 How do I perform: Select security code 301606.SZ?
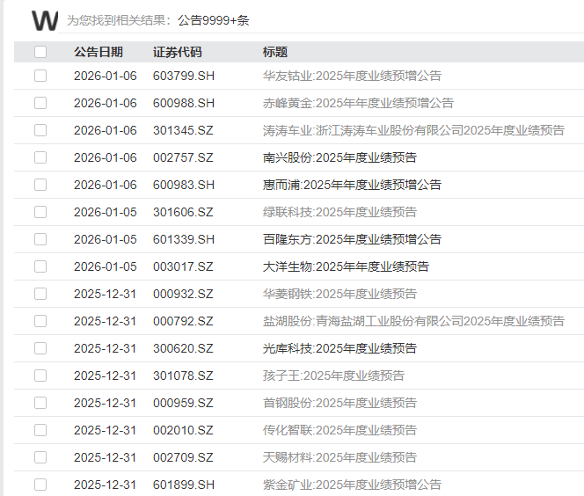coord(183,212)
